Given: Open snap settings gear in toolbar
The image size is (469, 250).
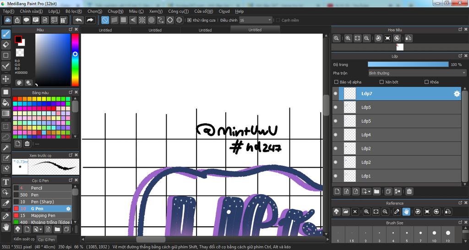Looking at the screenshot, I should tap(179, 20).
